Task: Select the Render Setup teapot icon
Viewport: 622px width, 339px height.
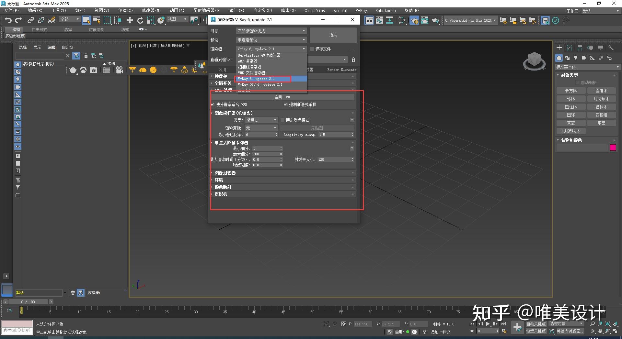Action: point(415,20)
